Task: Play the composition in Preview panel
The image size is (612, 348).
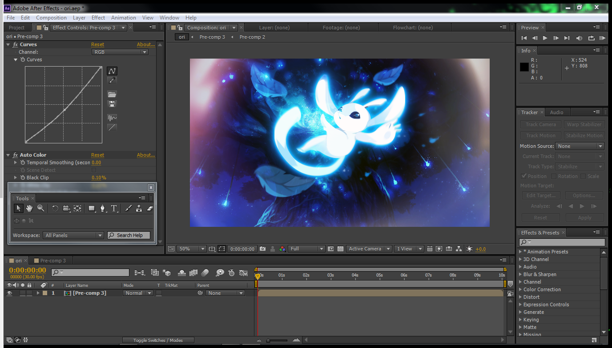Action: pyautogui.click(x=545, y=38)
